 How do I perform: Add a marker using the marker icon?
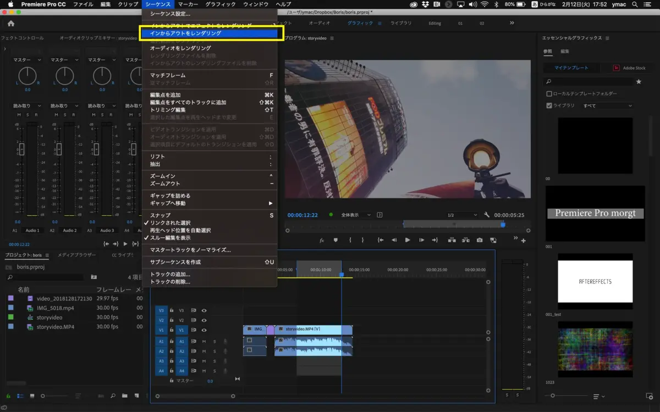(336, 239)
